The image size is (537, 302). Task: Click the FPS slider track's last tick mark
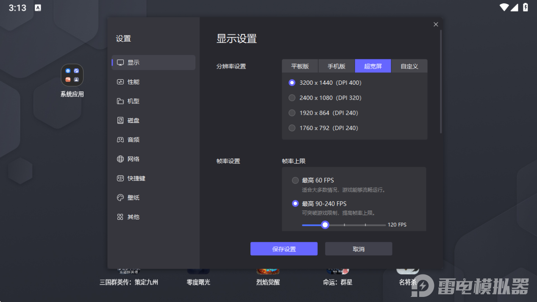pyautogui.click(x=365, y=225)
